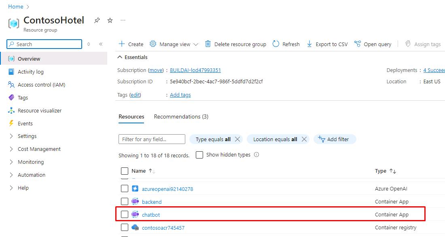Open the Deployments succeeded link

(434, 70)
